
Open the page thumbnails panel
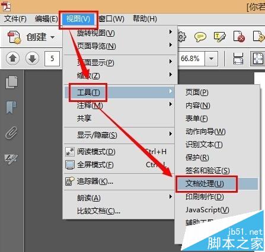pos(11,82)
